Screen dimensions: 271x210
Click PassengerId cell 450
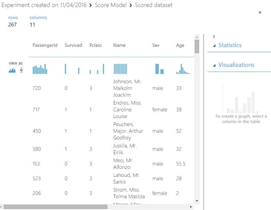click(36, 131)
